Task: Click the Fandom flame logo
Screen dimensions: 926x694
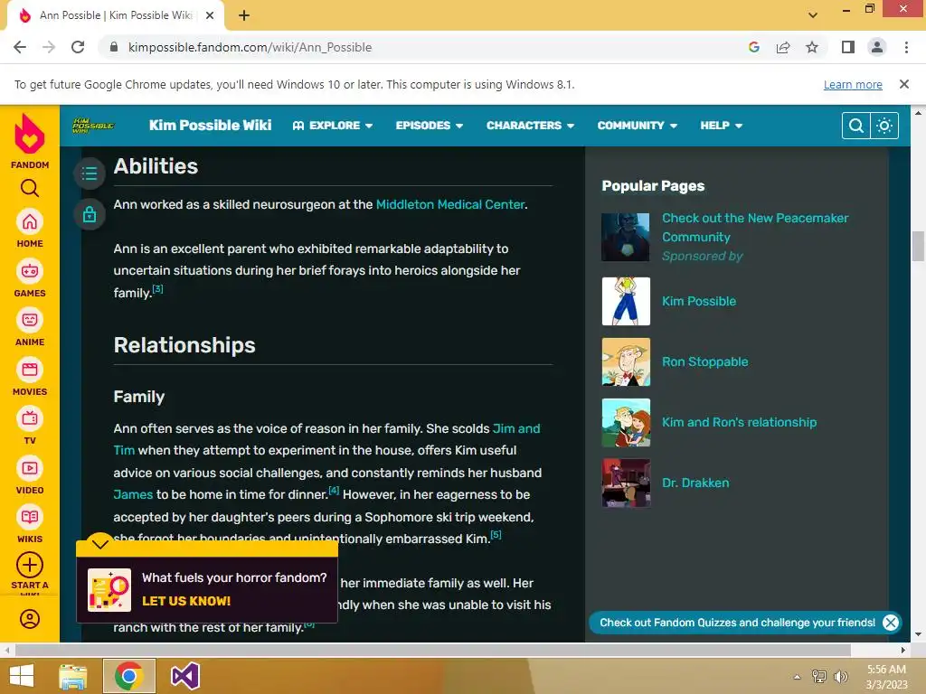Action: point(30,133)
